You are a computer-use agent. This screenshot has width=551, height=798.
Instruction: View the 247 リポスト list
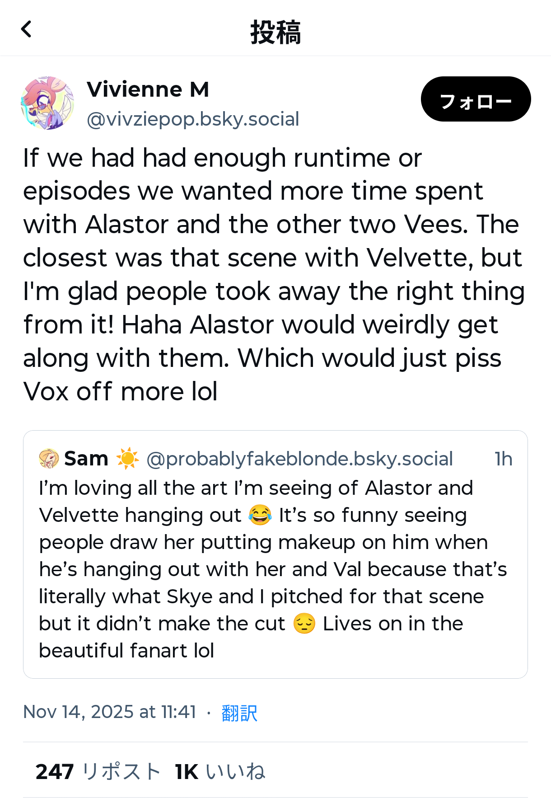point(98,771)
